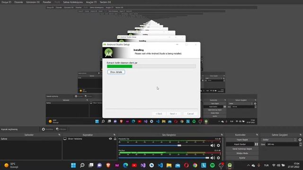
Task: Switch to OBS Studio on the main taskbar
Action: [x=221, y=165]
